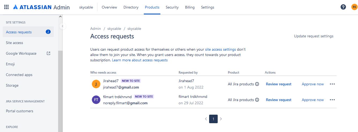Image resolution: width=358 pixels, height=132 pixels.
Task: Open the app switcher grid icon
Action: point(6,7)
